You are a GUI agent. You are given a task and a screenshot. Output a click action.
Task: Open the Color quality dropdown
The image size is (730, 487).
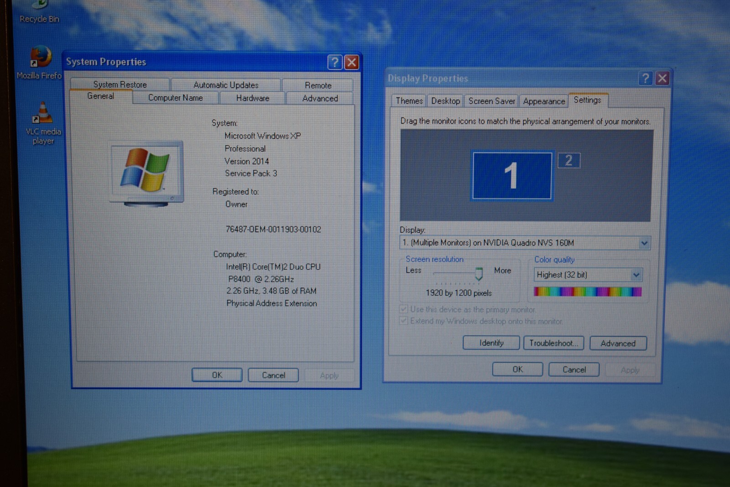(636, 275)
